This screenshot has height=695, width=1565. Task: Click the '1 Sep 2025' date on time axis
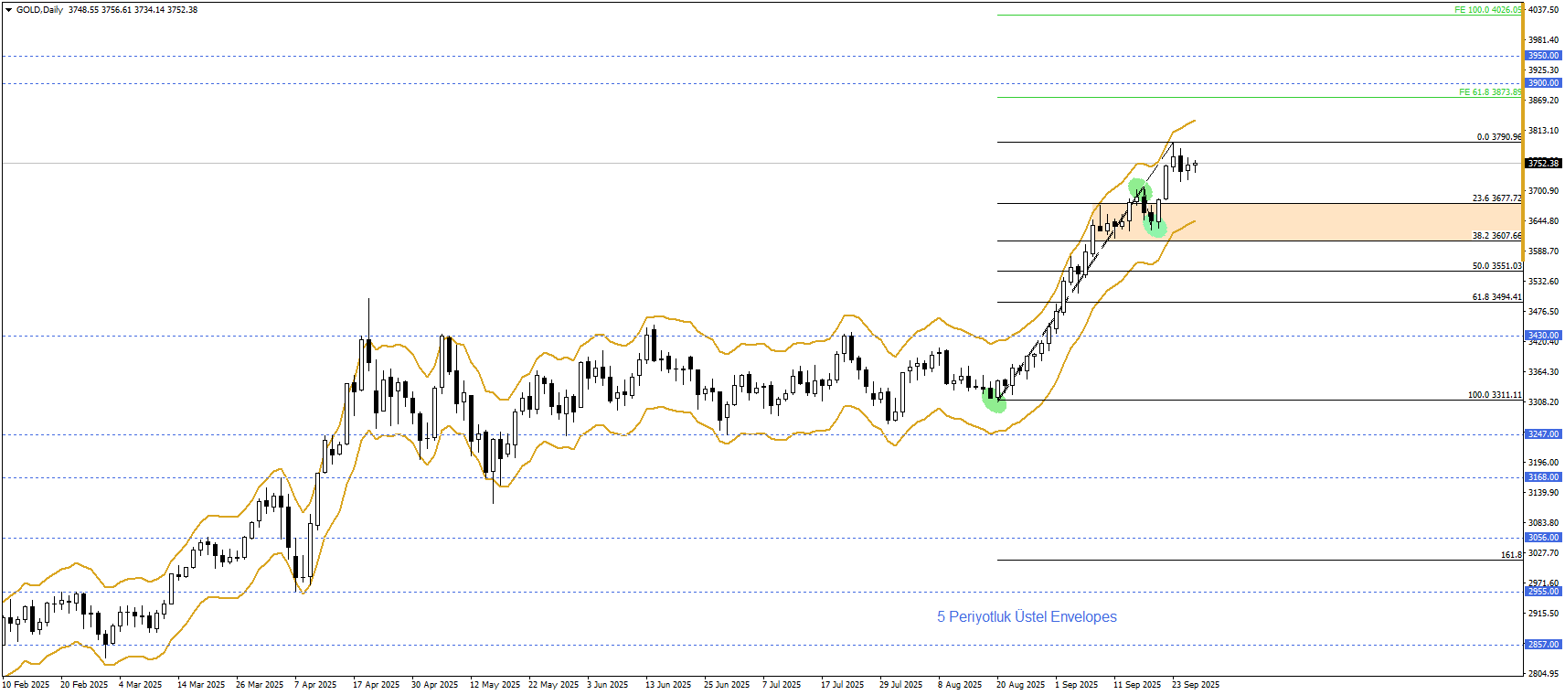(x=1077, y=685)
